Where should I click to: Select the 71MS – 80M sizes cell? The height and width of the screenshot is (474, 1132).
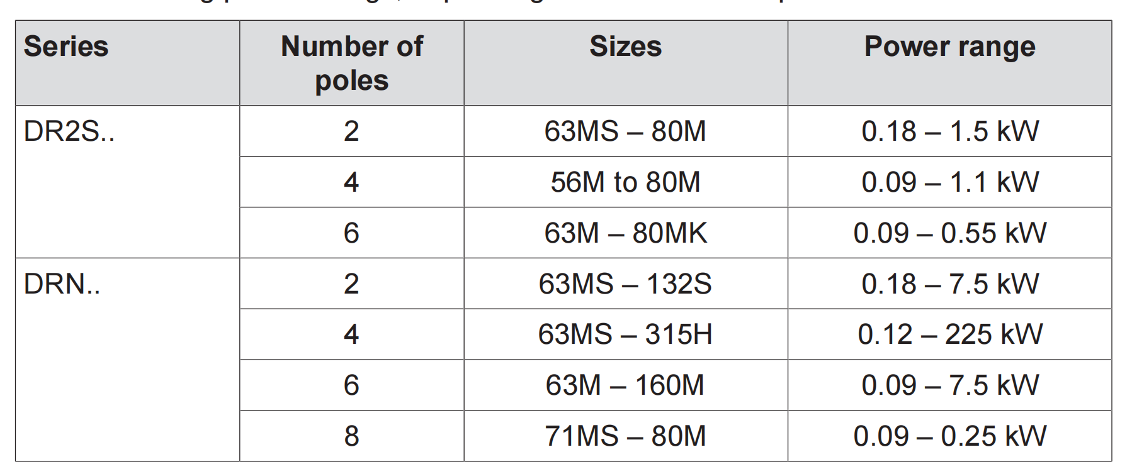[x=625, y=436]
